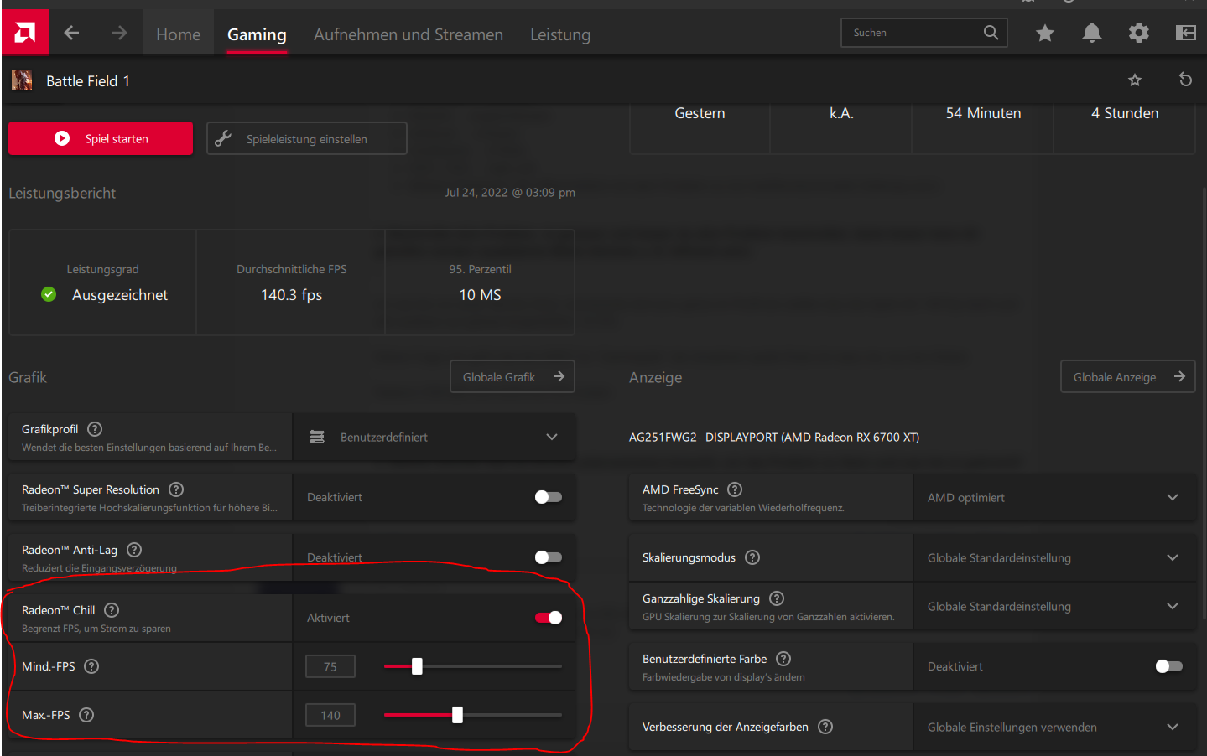The width and height of the screenshot is (1207, 756).
Task: Show help for Radeon Chill
Action: pos(112,610)
